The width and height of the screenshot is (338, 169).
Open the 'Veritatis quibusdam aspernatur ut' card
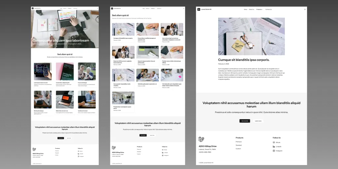(148, 79)
